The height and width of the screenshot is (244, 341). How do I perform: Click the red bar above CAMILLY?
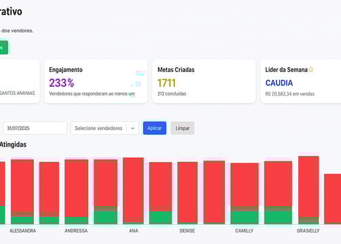coord(245,187)
